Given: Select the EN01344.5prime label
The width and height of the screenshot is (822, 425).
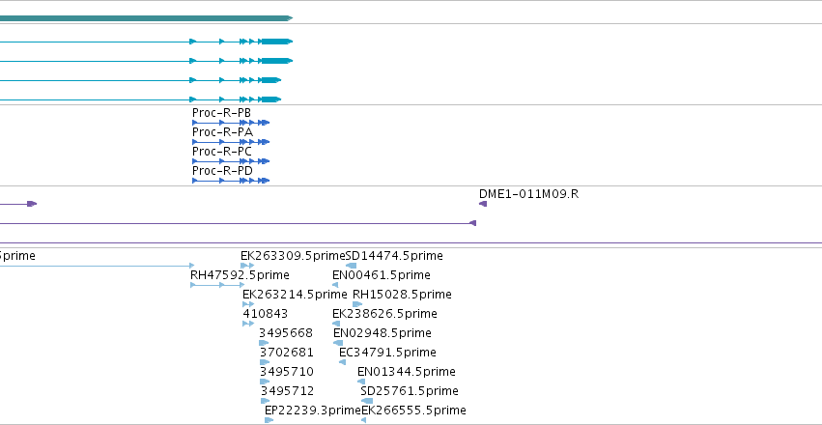Looking at the screenshot, I should pyautogui.click(x=407, y=372).
